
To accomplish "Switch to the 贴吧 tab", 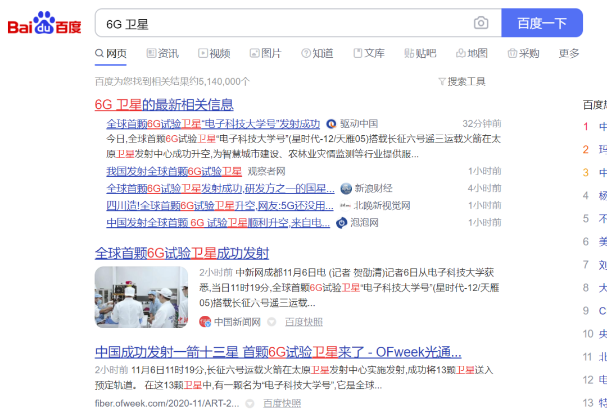I will click(420, 53).
